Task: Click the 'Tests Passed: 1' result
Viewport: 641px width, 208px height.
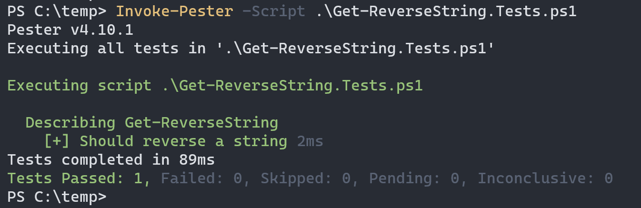Action: [79, 178]
